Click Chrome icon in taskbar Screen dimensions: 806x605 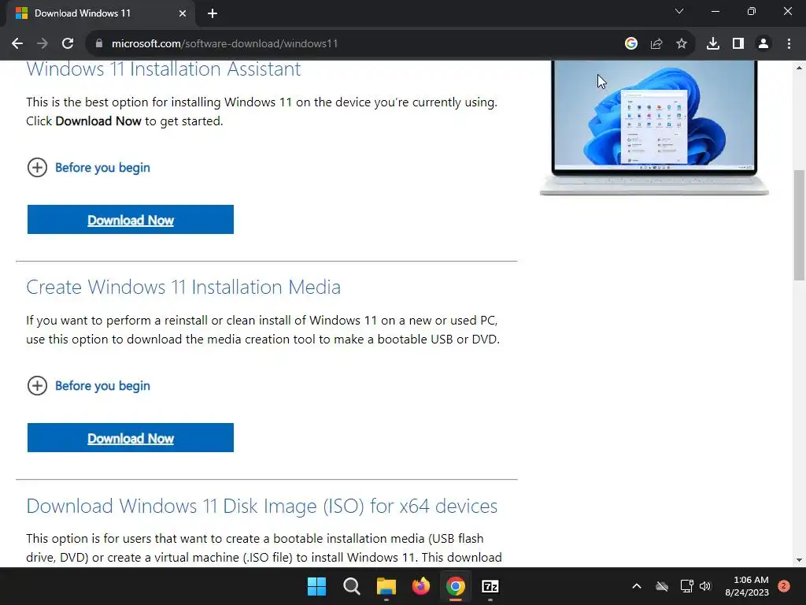pos(456,586)
